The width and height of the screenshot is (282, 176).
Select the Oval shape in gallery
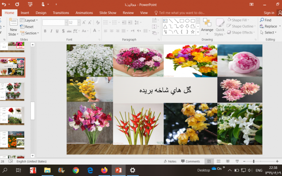pos(187,21)
